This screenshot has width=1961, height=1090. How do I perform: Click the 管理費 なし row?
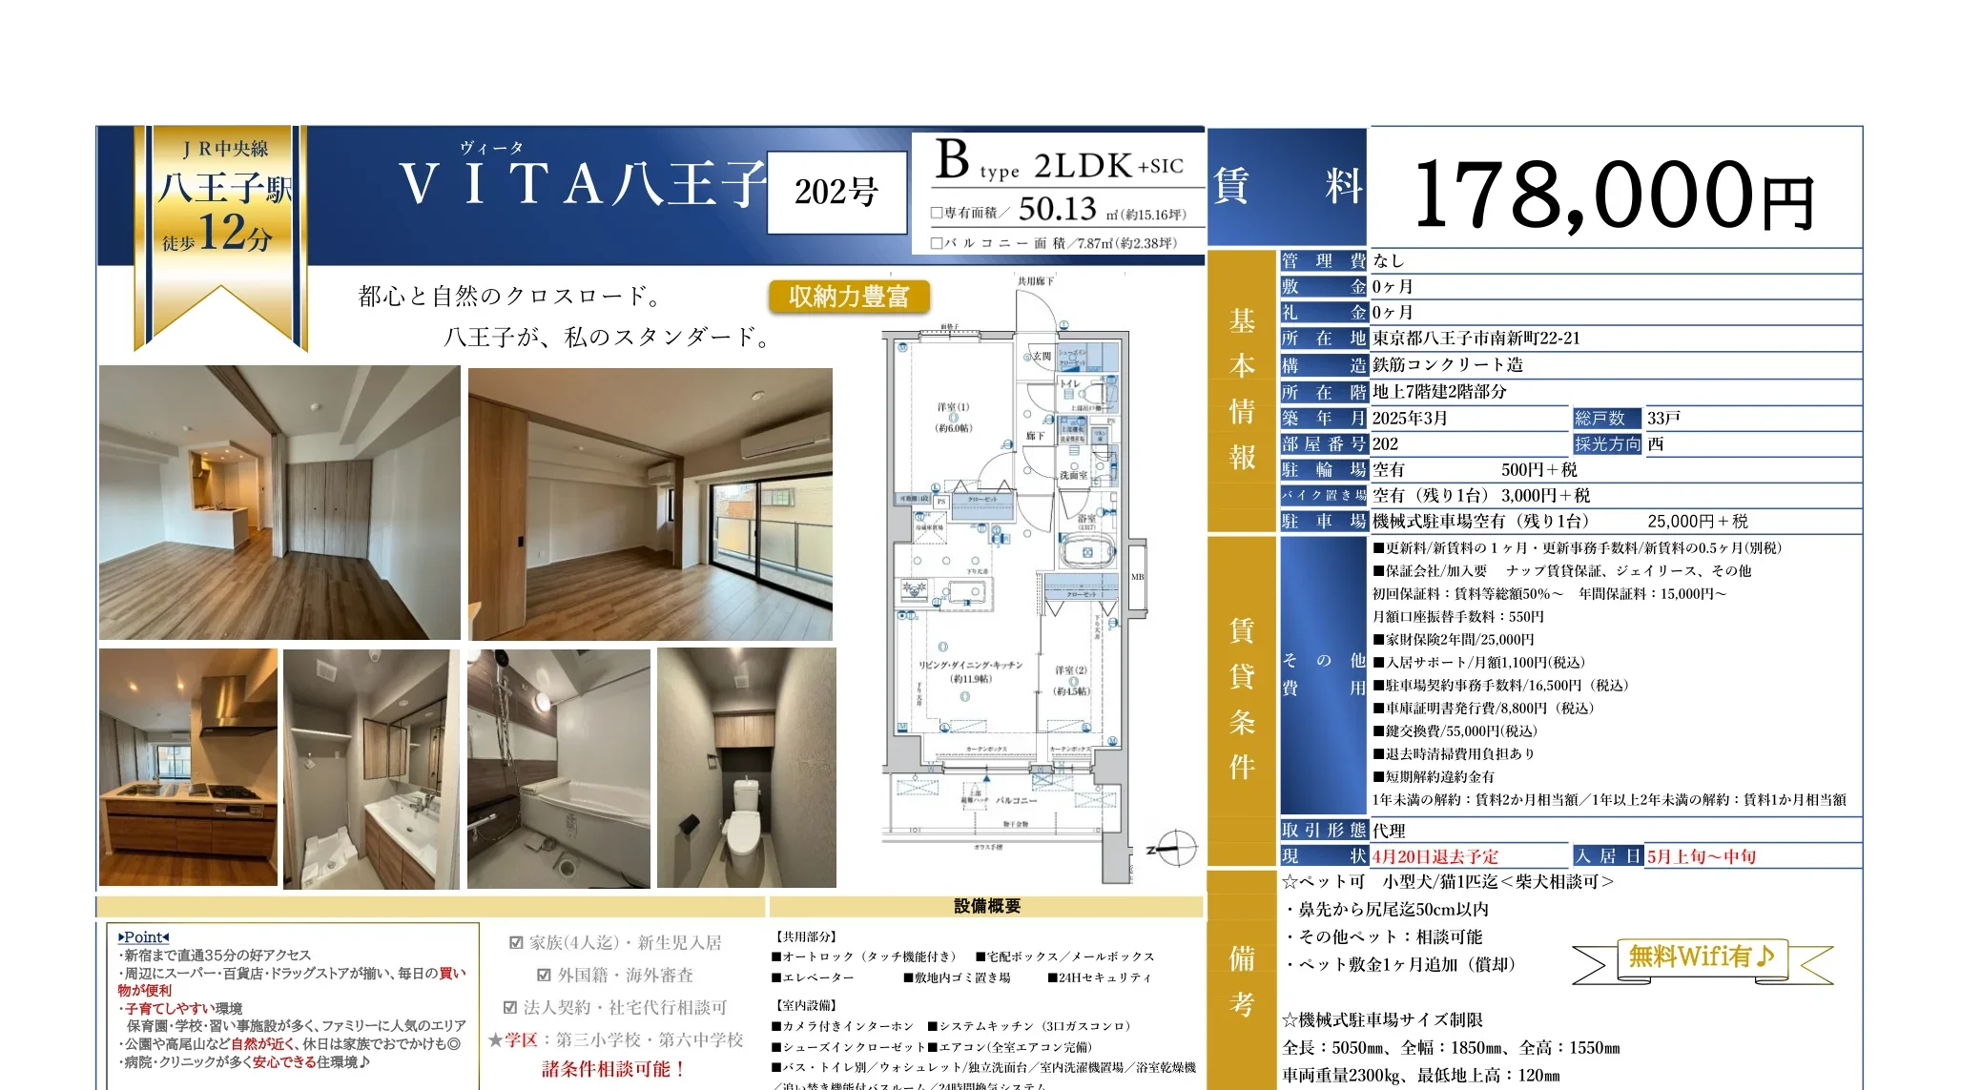[x=1571, y=261]
